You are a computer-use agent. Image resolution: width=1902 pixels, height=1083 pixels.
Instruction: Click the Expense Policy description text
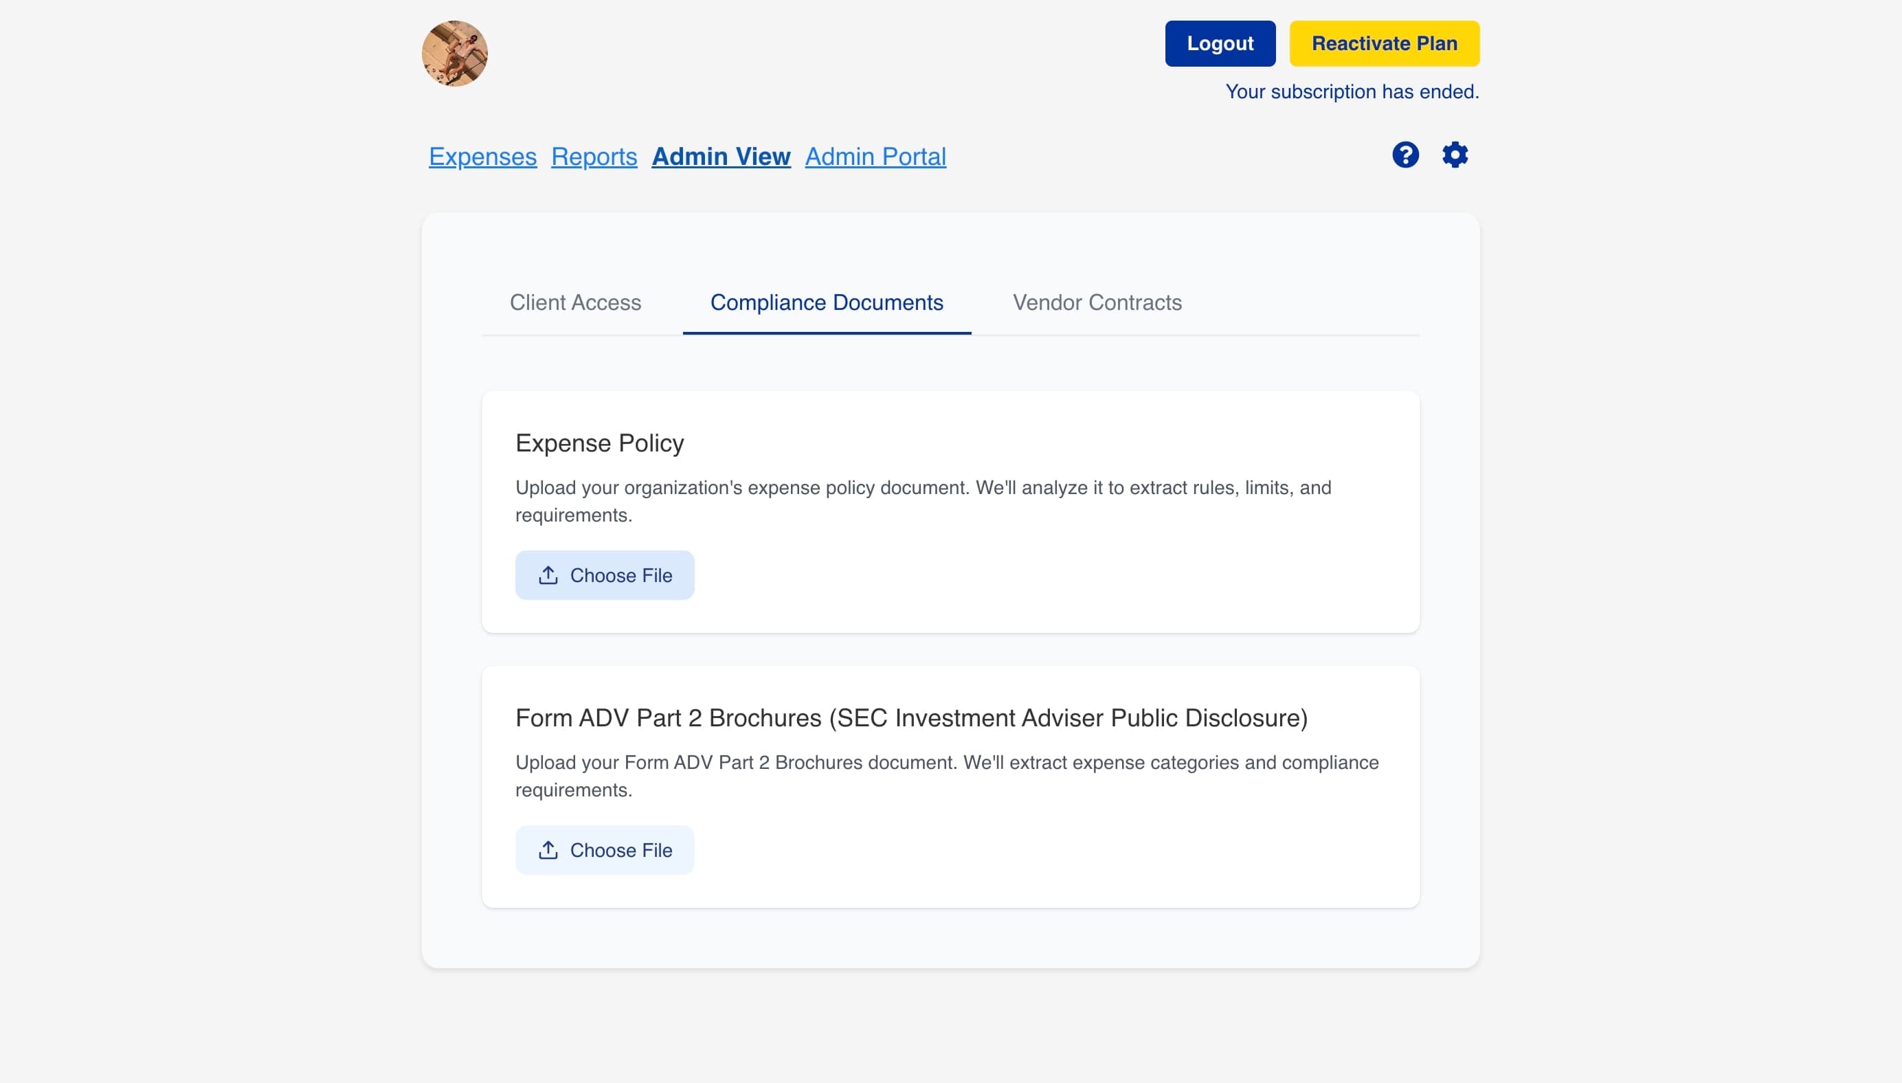pyautogui.click(x=923, y=502)
